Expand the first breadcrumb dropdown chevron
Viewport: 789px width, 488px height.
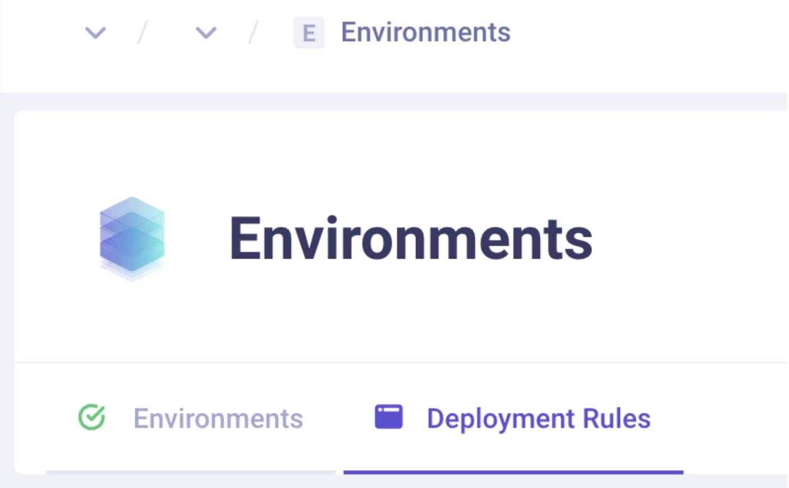click(95, 33)
